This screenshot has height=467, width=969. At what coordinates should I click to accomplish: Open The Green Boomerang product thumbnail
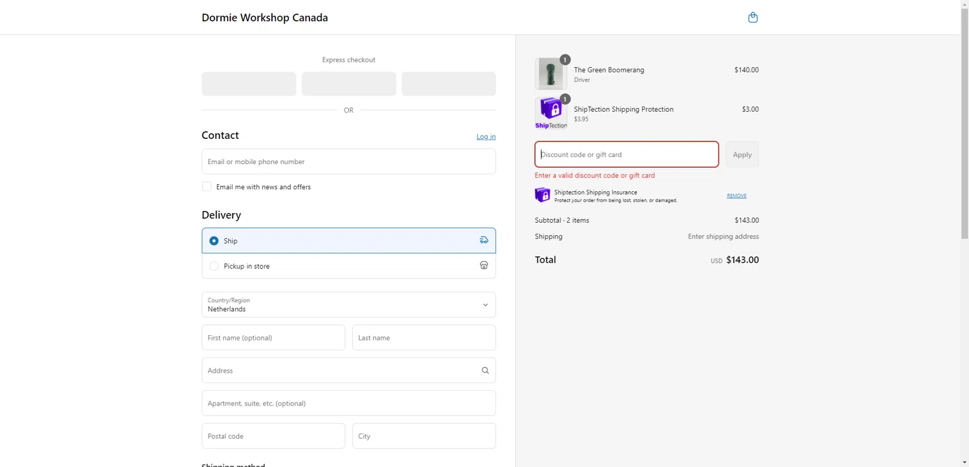(x=551, y=74)
